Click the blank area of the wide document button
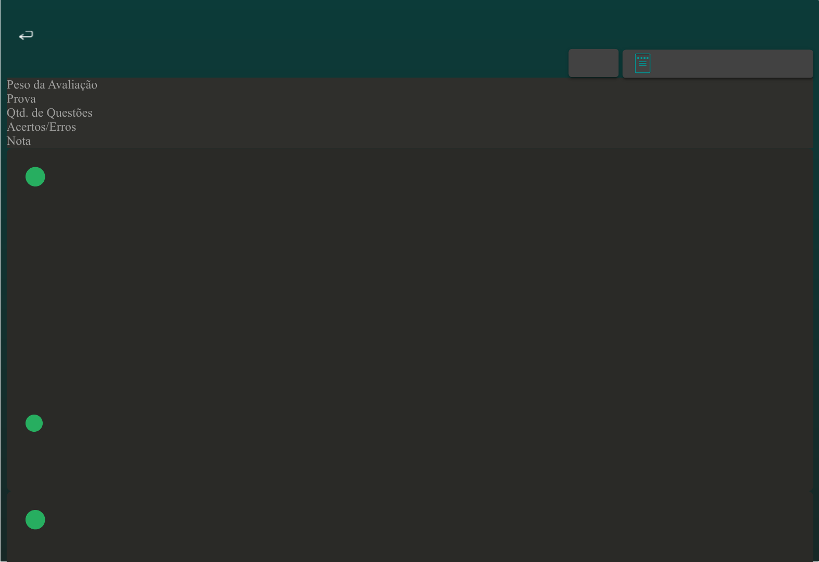This screenshot has width=819, height=562. [729, 64]
